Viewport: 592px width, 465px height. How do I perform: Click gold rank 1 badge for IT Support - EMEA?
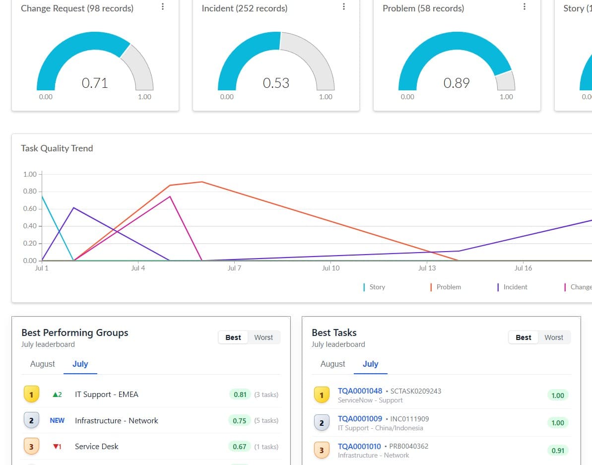tap(31, 395)
